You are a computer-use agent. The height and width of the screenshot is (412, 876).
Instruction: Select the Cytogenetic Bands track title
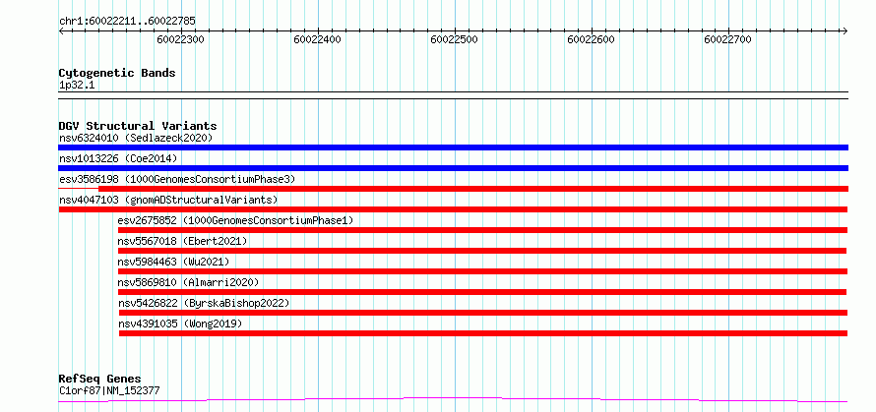[117, 73]
